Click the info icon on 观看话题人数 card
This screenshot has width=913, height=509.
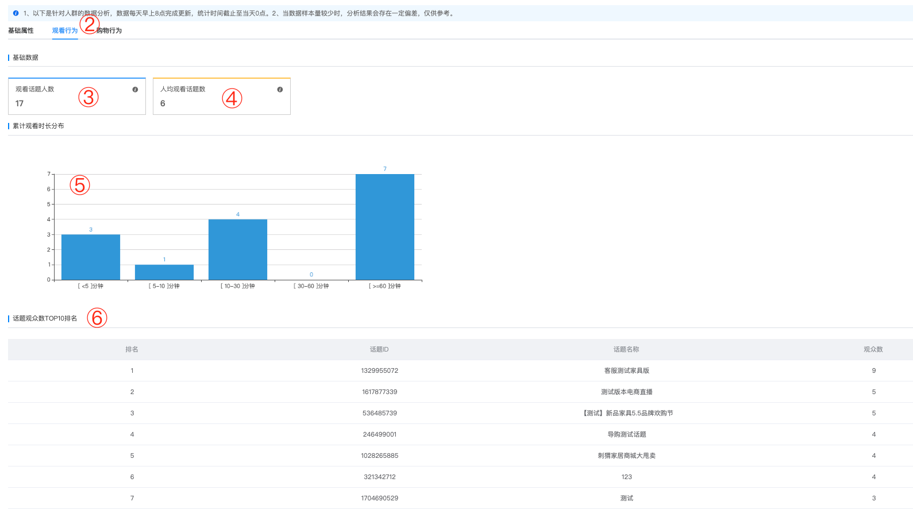tap(135, 90)
